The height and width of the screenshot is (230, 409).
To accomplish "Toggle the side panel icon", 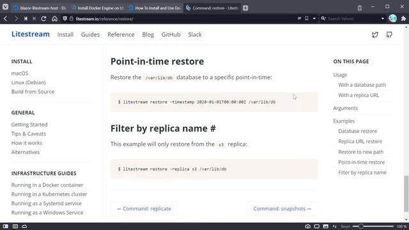I will point(5,226).
